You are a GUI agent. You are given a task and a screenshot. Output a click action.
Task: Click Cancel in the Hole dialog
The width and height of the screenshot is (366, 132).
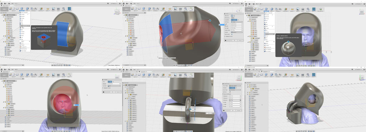pos(240,41)
